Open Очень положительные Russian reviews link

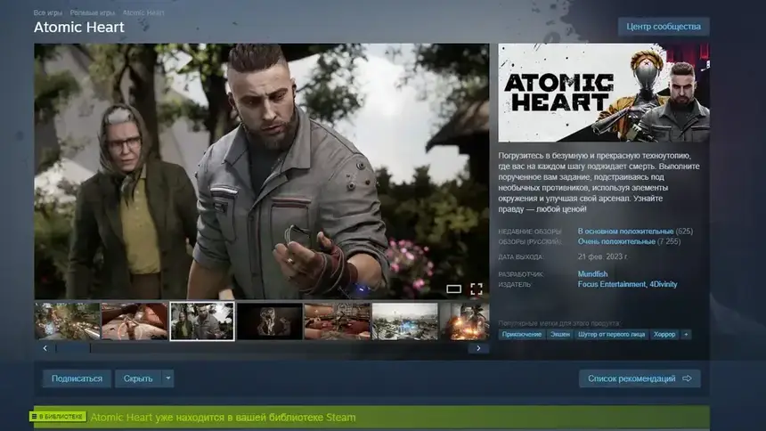point(616,241)
